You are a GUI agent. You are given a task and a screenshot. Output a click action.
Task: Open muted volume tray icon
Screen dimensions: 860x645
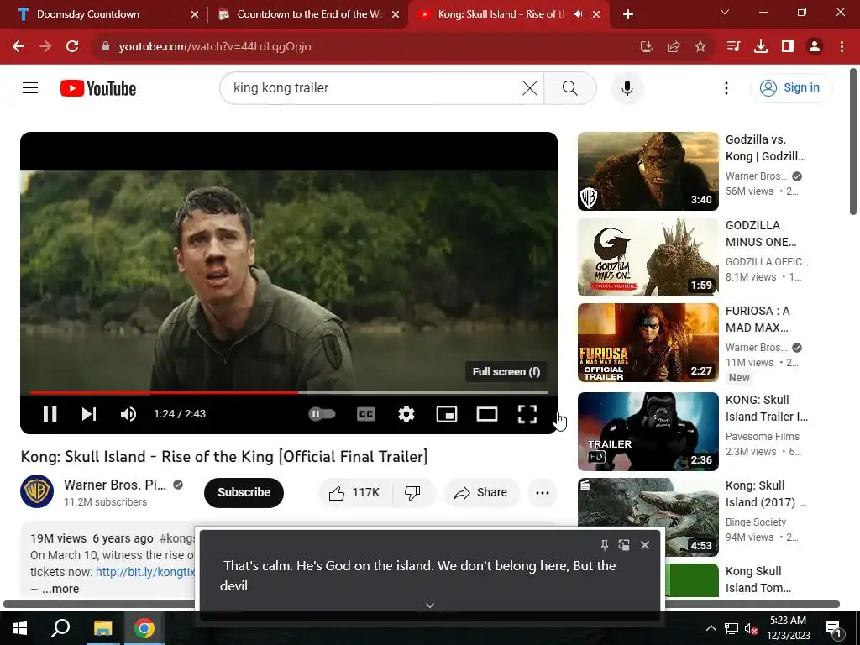click(752, 628)
